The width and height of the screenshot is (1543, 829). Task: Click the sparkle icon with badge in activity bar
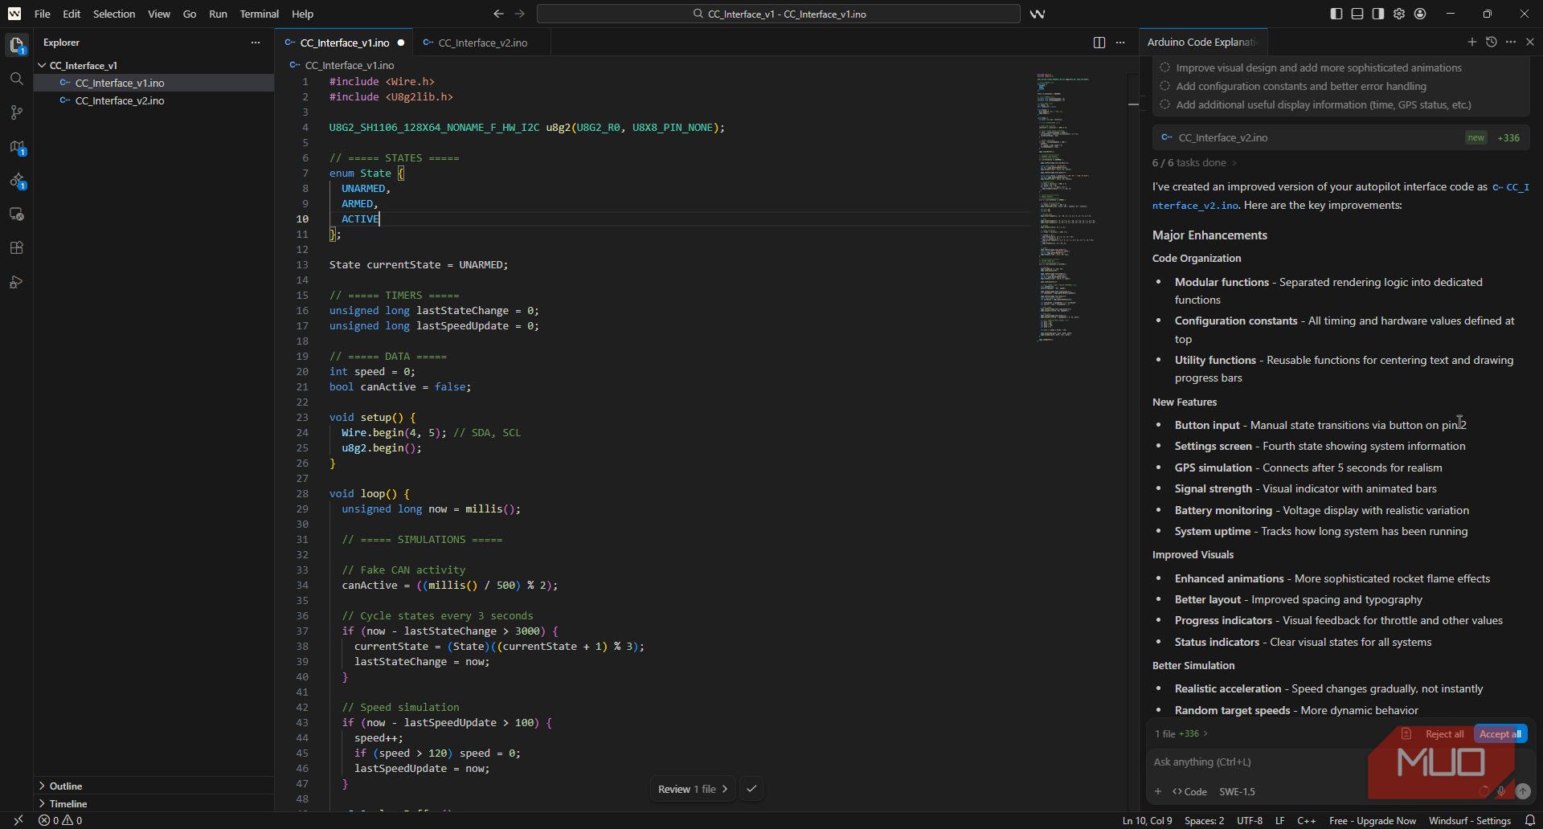[x=16, y=181]
